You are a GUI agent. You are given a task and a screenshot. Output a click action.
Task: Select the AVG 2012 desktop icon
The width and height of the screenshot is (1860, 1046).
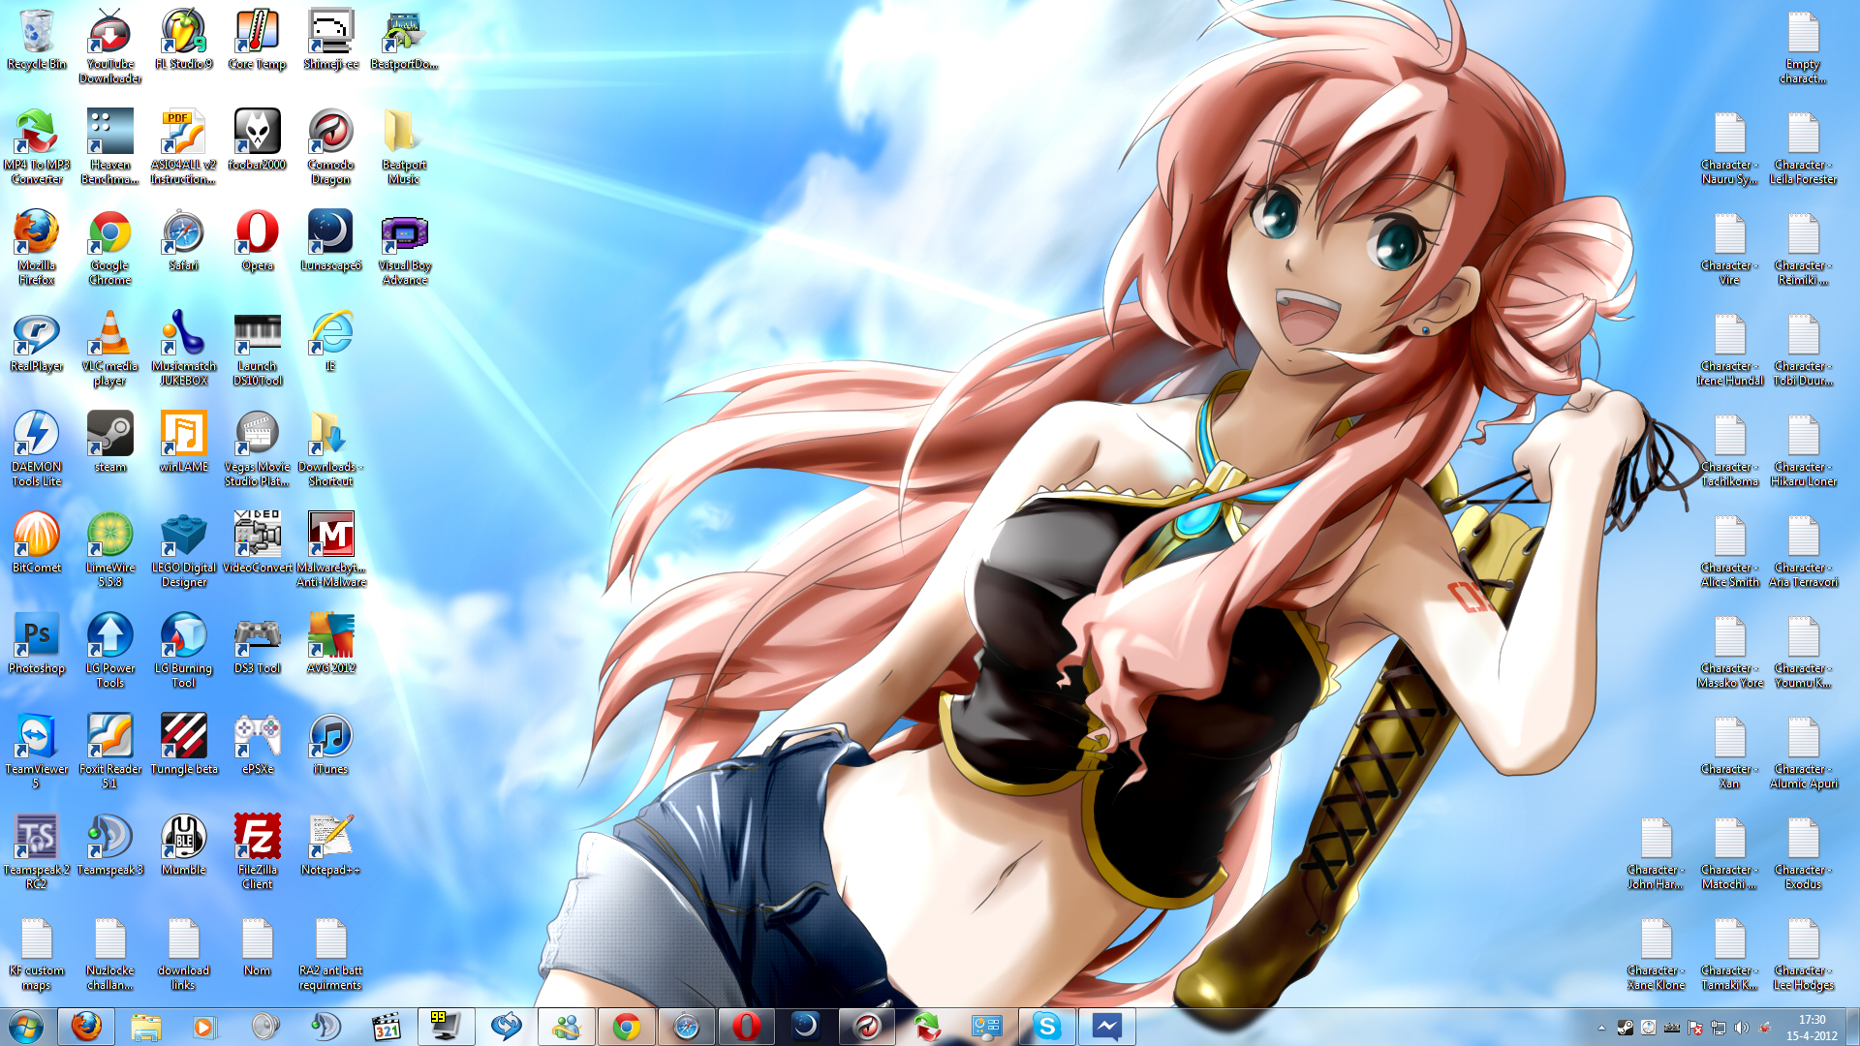coord(331,644)
